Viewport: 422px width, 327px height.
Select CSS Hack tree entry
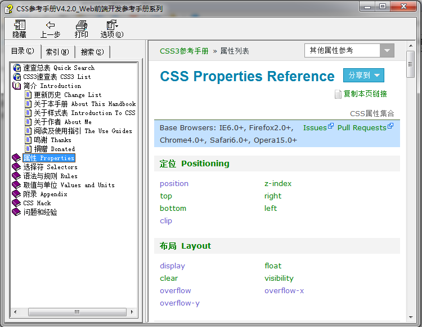pos(37,203)
